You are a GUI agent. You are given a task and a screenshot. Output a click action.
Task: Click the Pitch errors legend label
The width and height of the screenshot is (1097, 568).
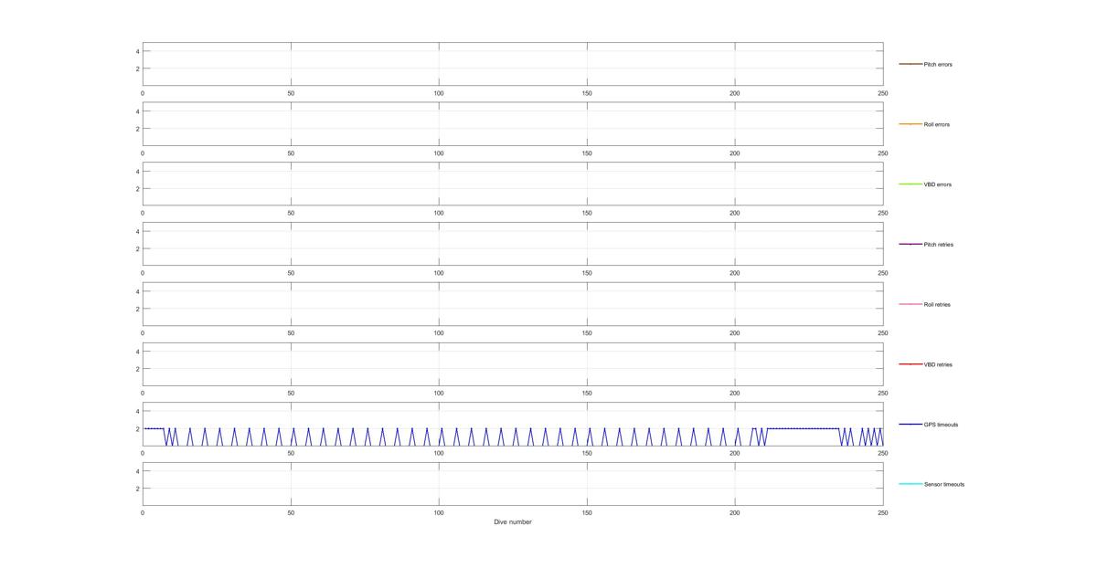coord(938,65)
